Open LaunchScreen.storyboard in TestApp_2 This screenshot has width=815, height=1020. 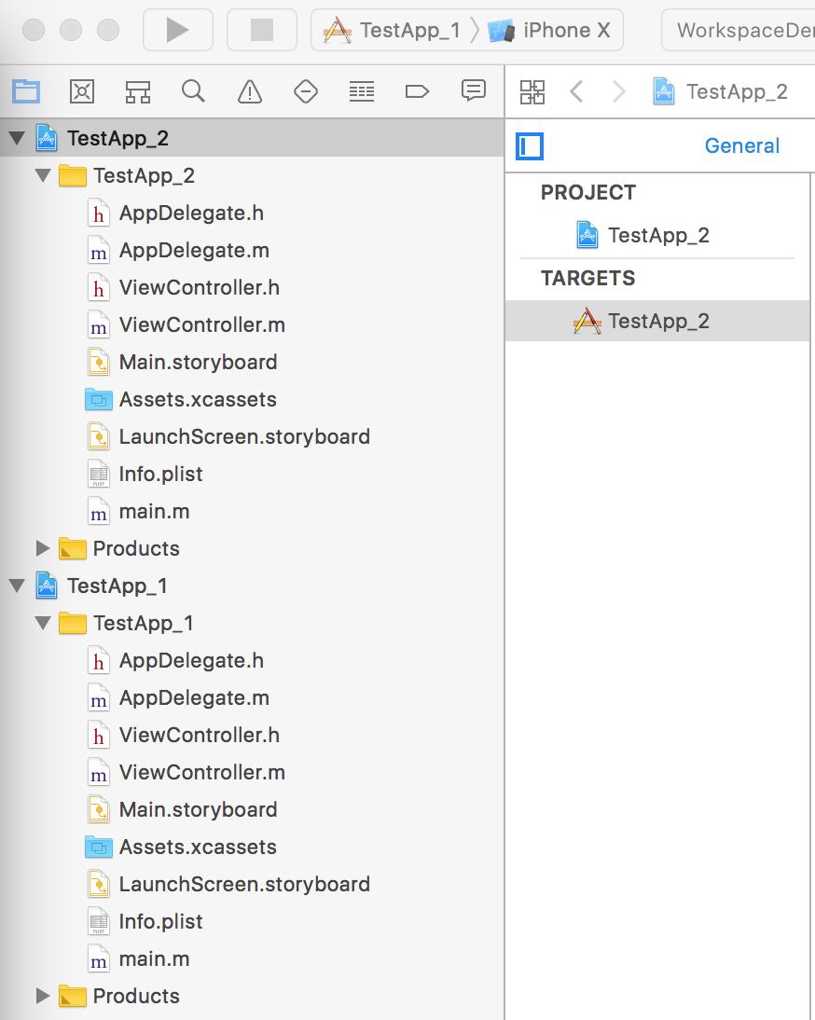[x=252, y=436]
